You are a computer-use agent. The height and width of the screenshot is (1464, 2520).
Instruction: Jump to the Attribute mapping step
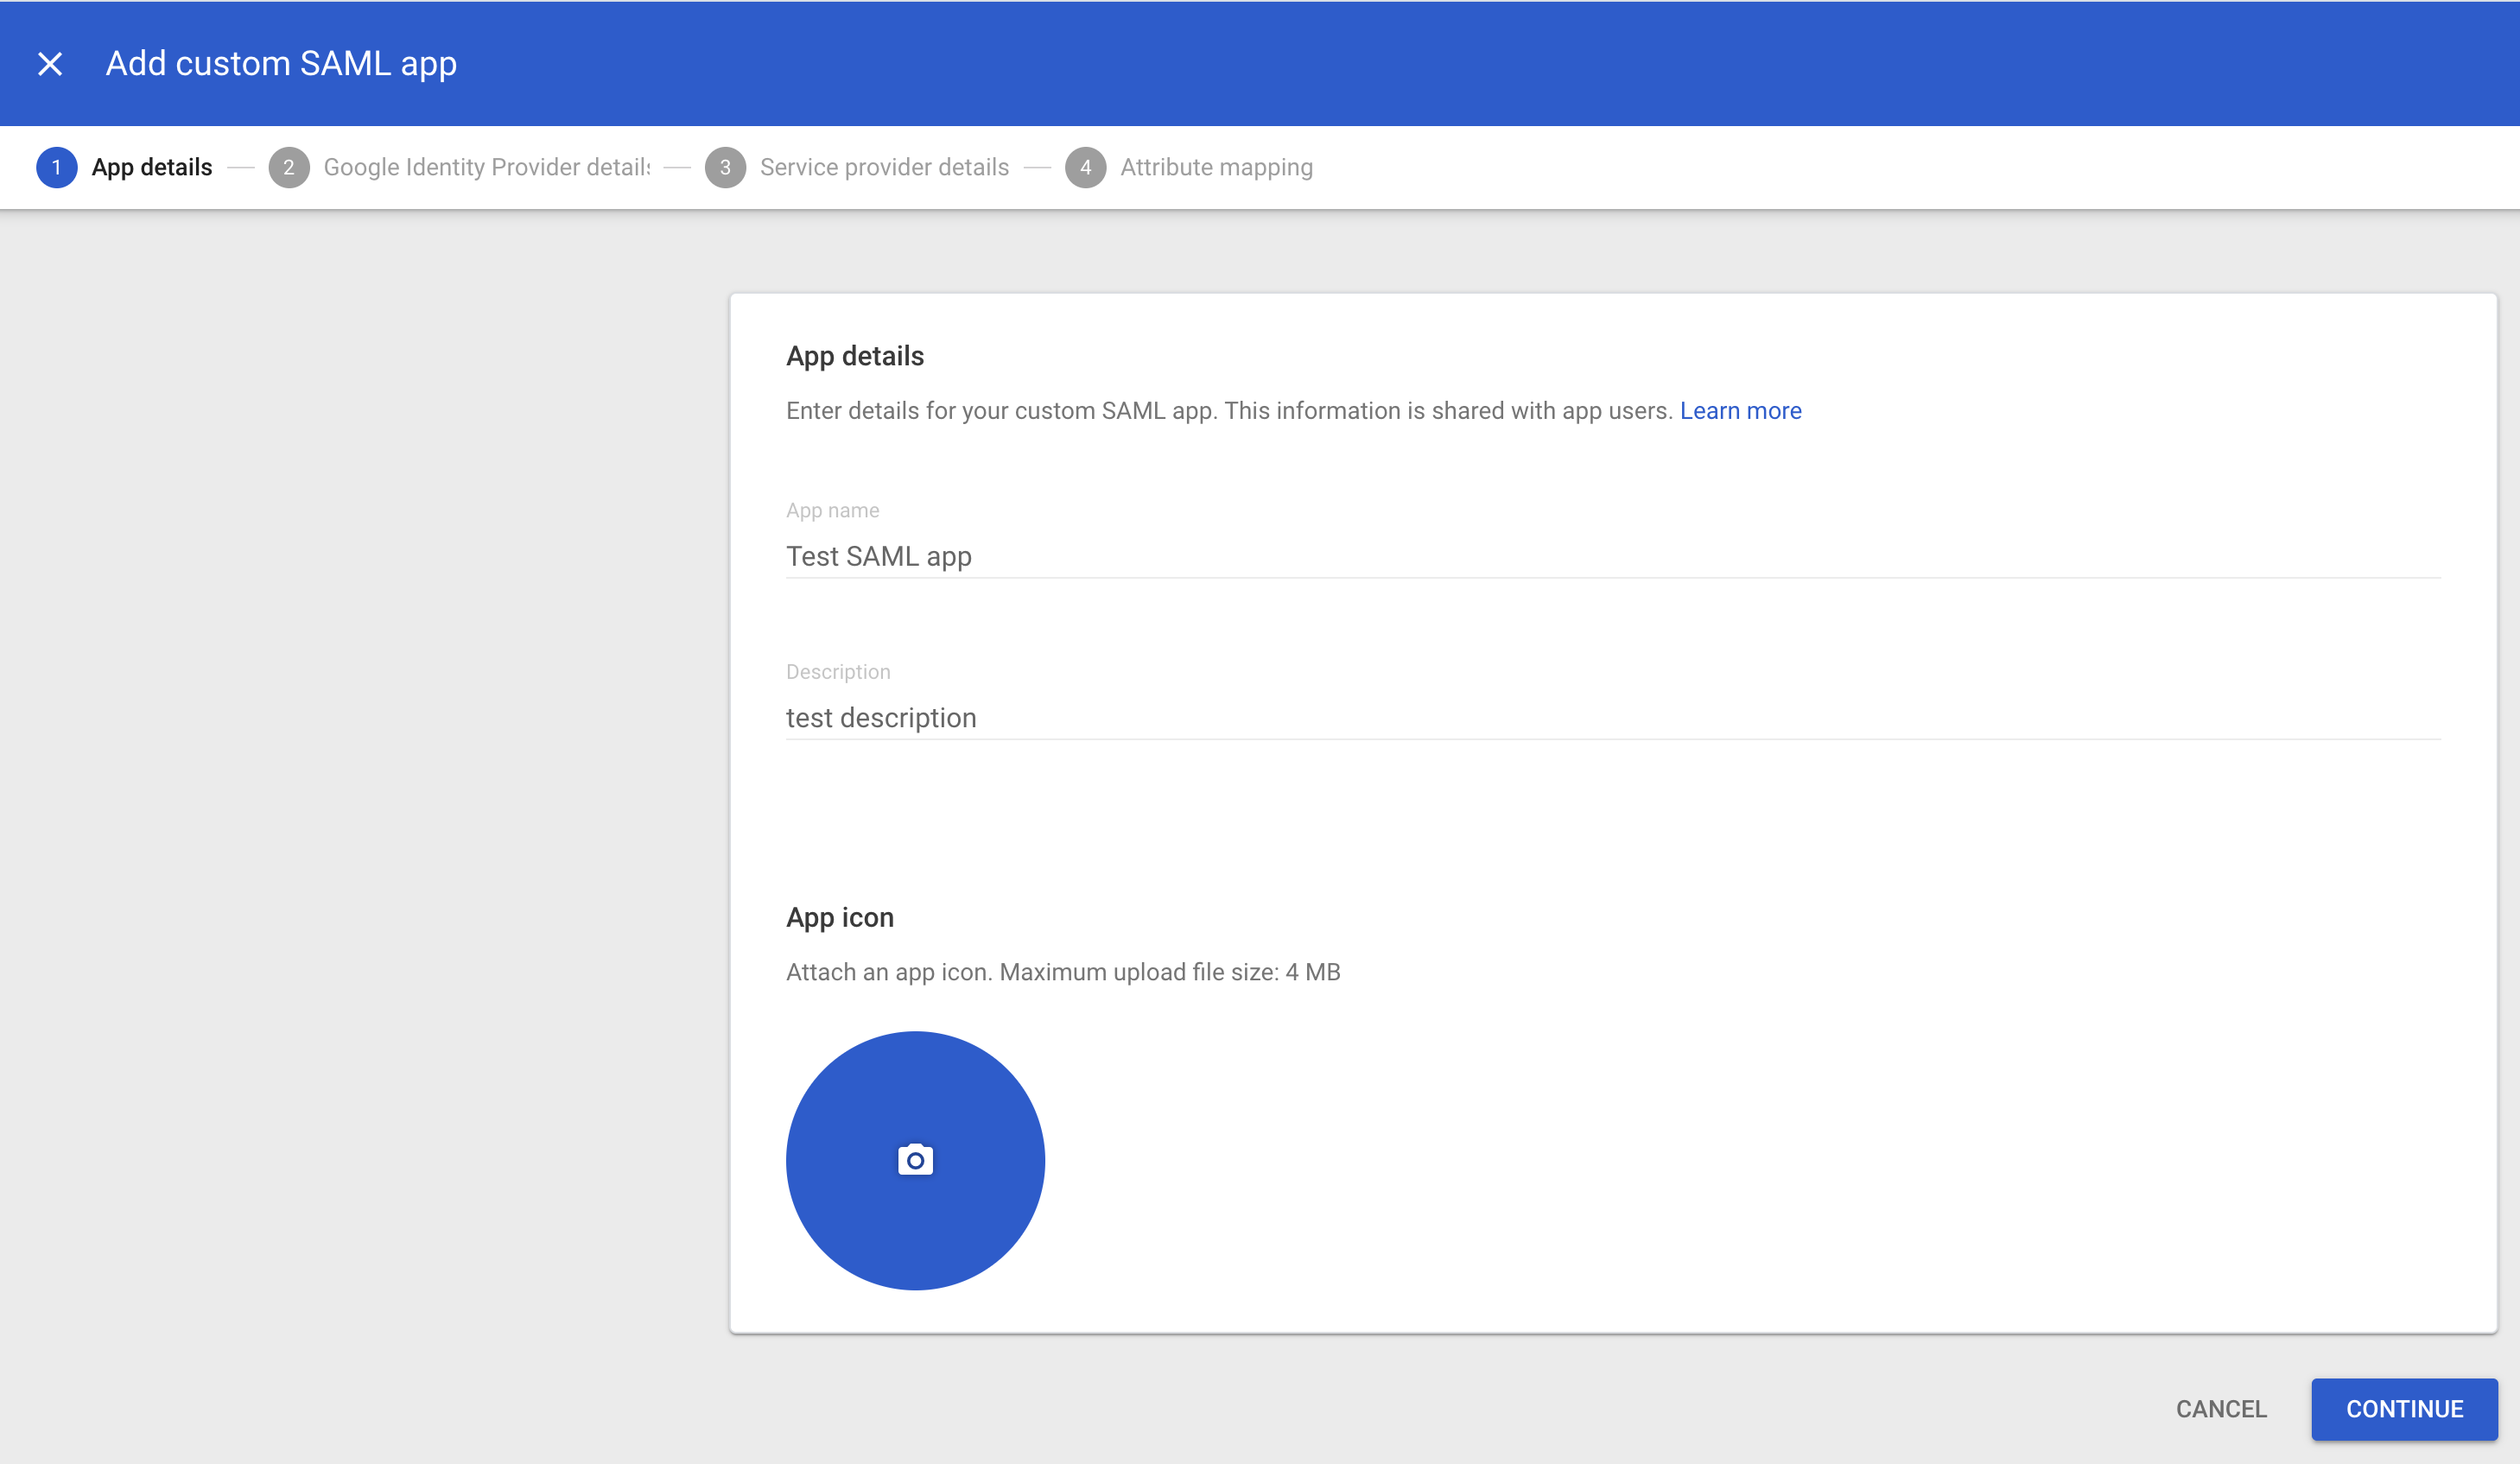pyautogui.click(x=1216, y=167)
